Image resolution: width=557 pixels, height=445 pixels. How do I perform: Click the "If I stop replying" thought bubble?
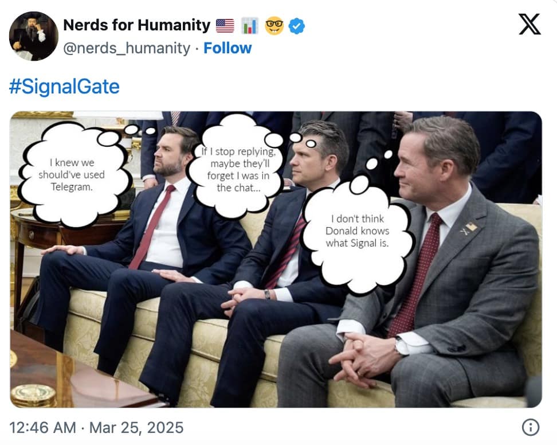(239, 169)
